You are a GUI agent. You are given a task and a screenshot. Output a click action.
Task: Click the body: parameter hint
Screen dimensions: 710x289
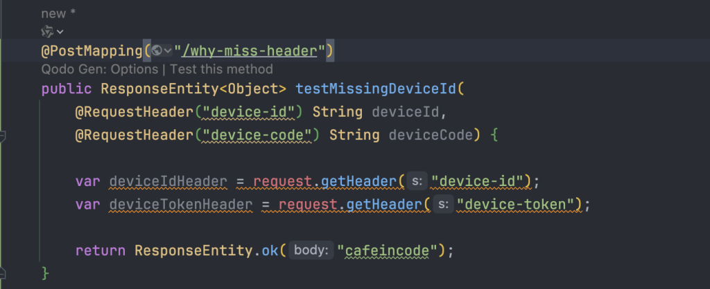(311, 250)
